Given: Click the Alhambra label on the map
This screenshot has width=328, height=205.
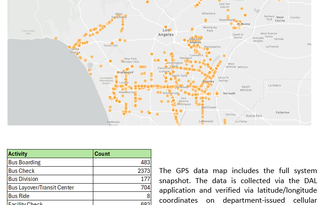Looking at the screenshot, I should (x=209, y=14).
